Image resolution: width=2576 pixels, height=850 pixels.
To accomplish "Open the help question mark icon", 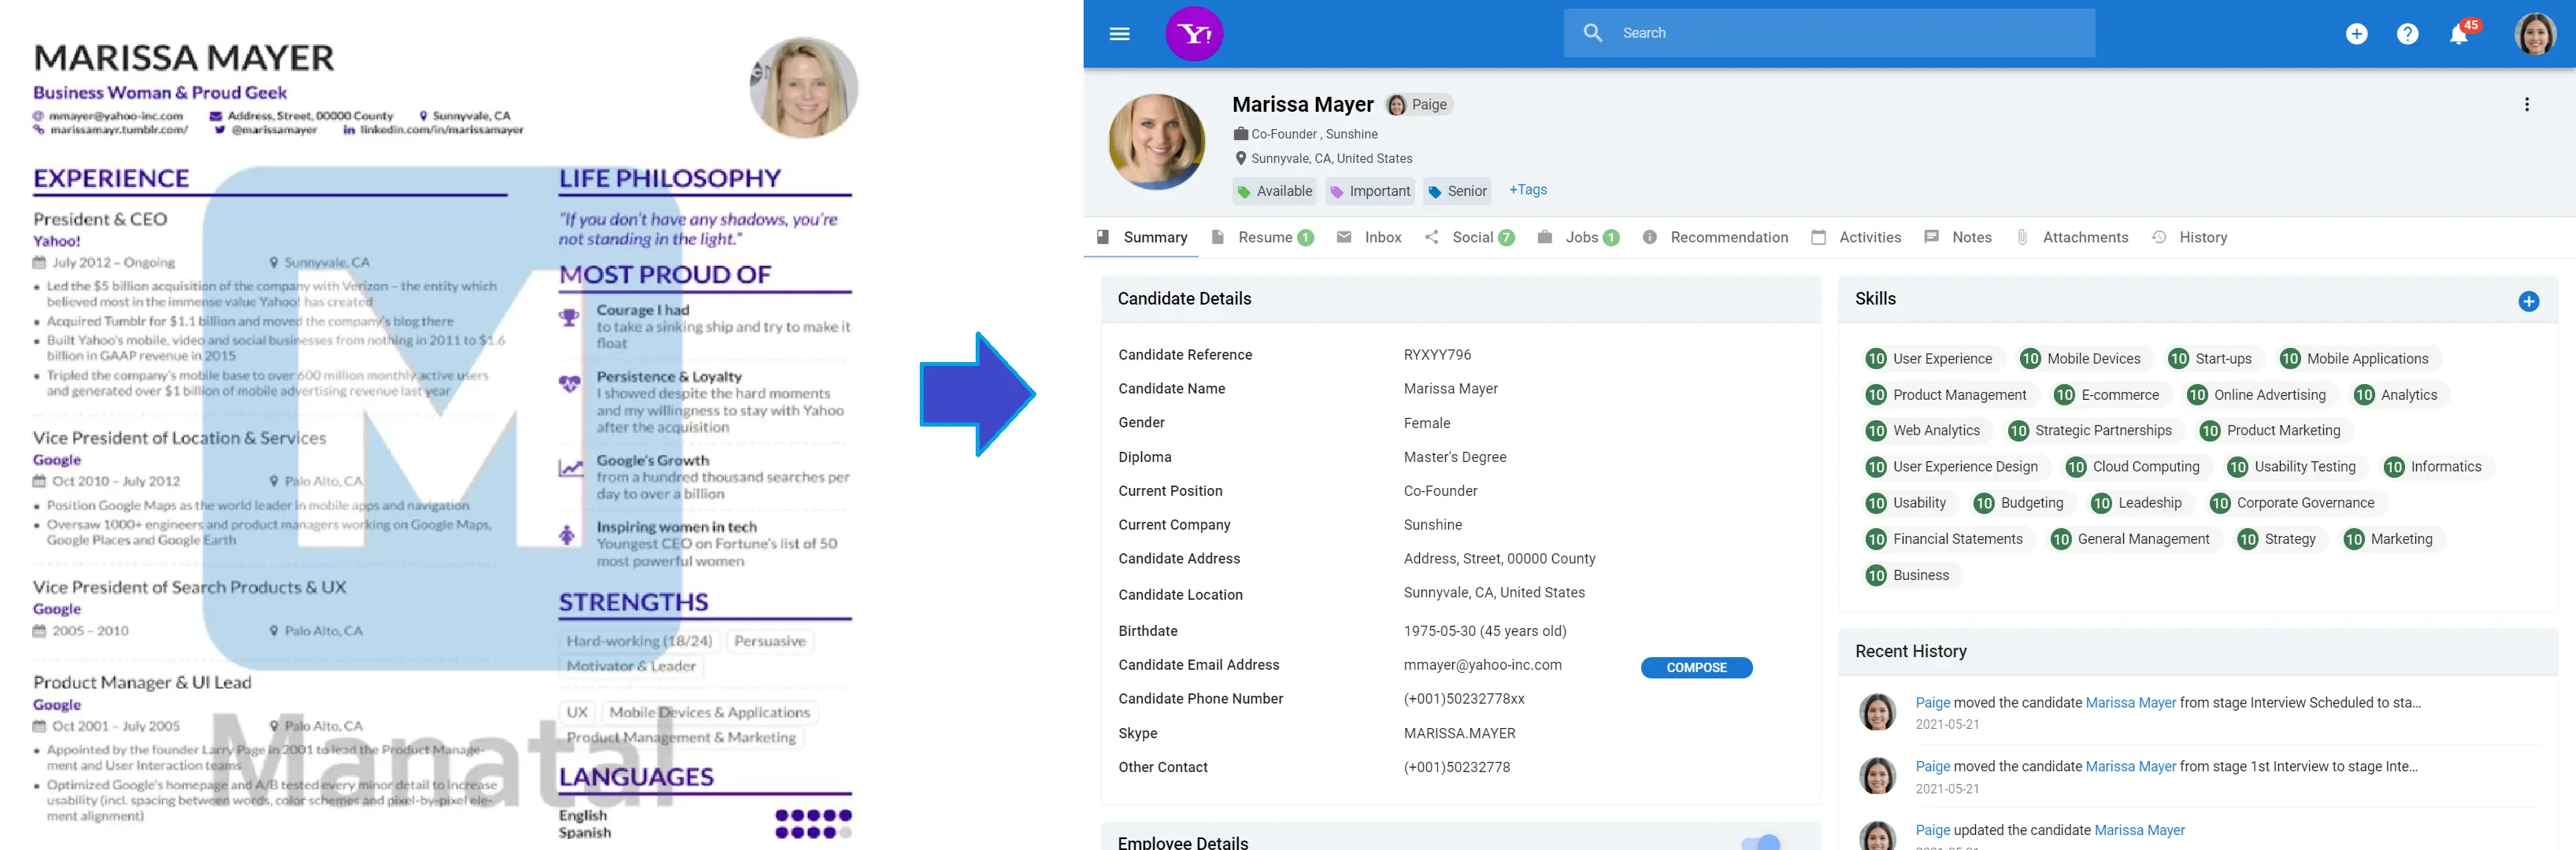I will pyautogui.click(x=2408, y=33).
